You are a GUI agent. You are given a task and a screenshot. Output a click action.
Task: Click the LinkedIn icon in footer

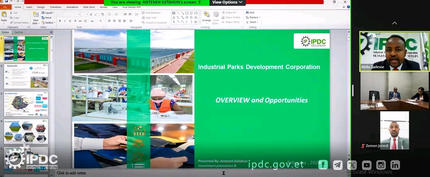395,165
